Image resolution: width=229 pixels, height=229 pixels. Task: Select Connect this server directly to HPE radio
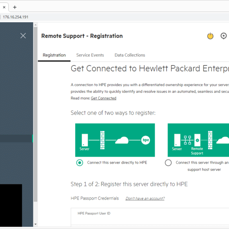tap(79, 162)
